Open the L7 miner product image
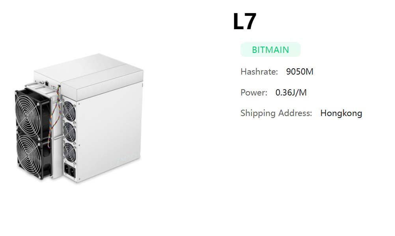The height and width of the screenshot is (236, 395). (x=79, y=118)
